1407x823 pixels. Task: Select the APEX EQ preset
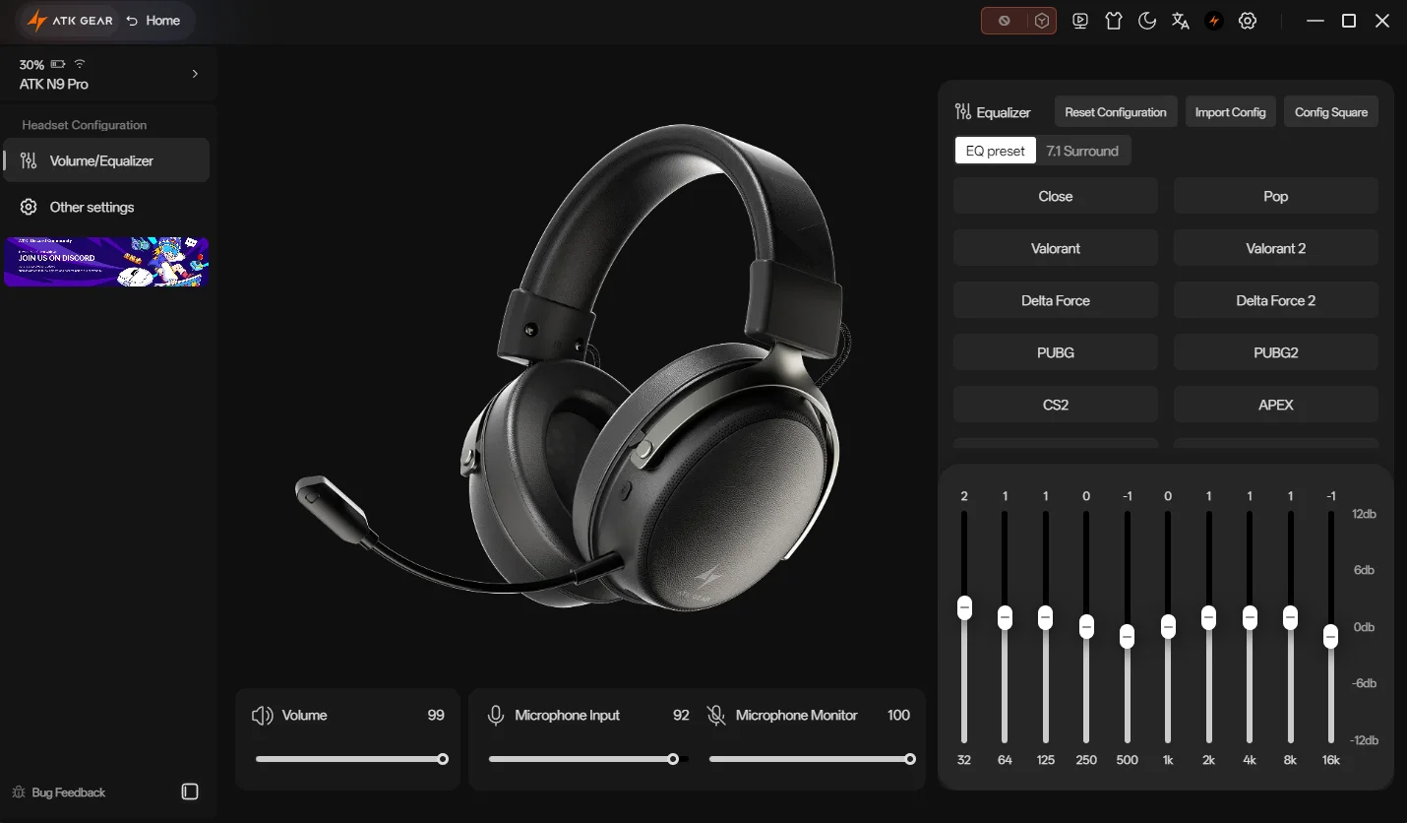click(1276, 405)
